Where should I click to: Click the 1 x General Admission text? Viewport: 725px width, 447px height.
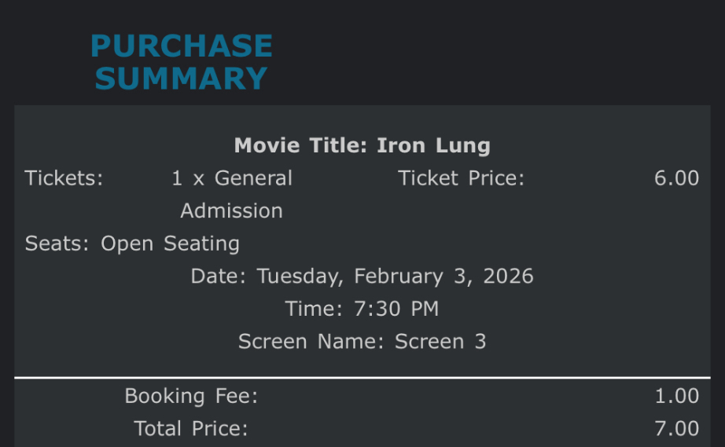pyautogui.click(x=231, y=194)
